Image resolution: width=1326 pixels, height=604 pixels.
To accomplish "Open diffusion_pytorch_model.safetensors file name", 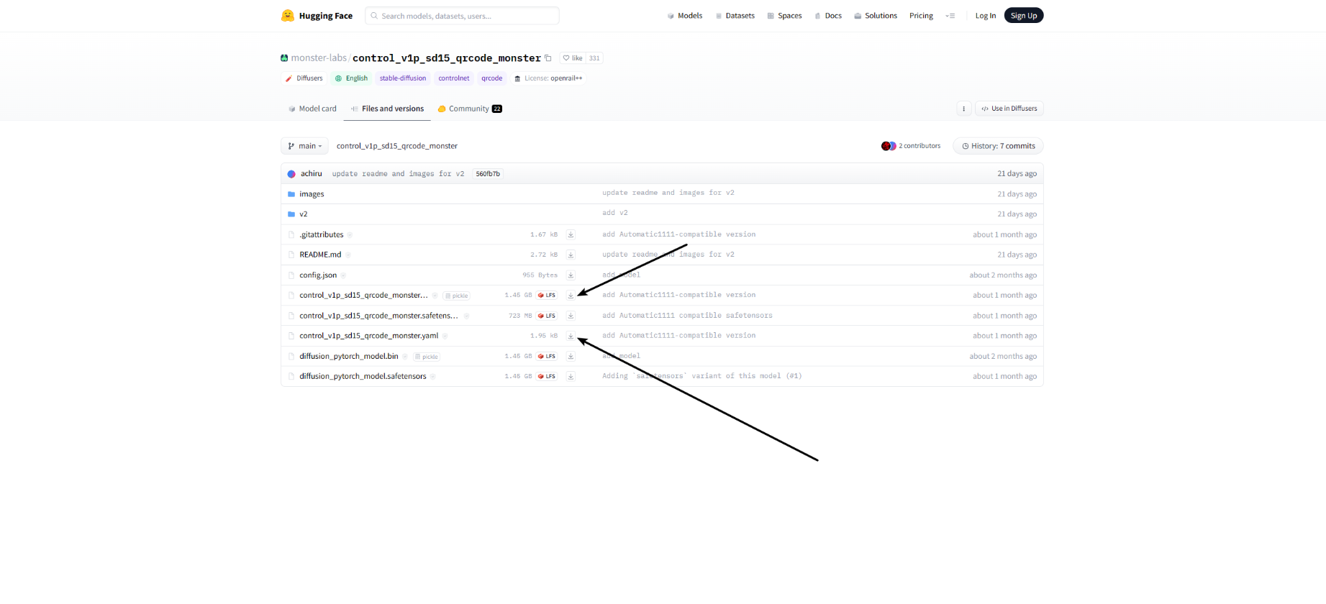I will tap(363, 377).
